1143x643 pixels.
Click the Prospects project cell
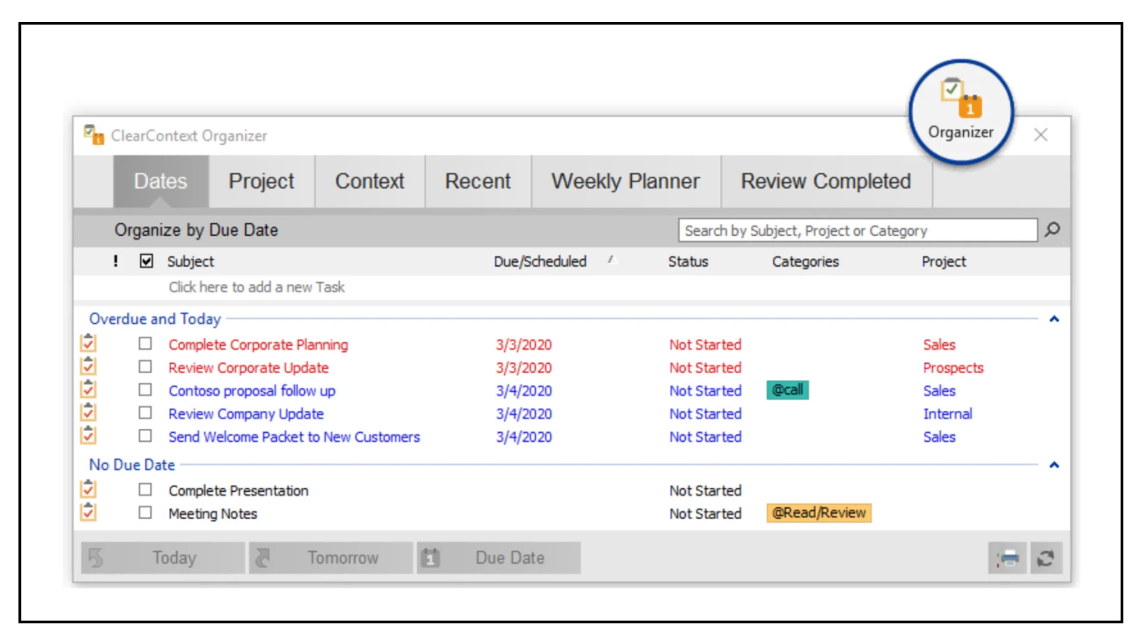click(x=954, y=368)
